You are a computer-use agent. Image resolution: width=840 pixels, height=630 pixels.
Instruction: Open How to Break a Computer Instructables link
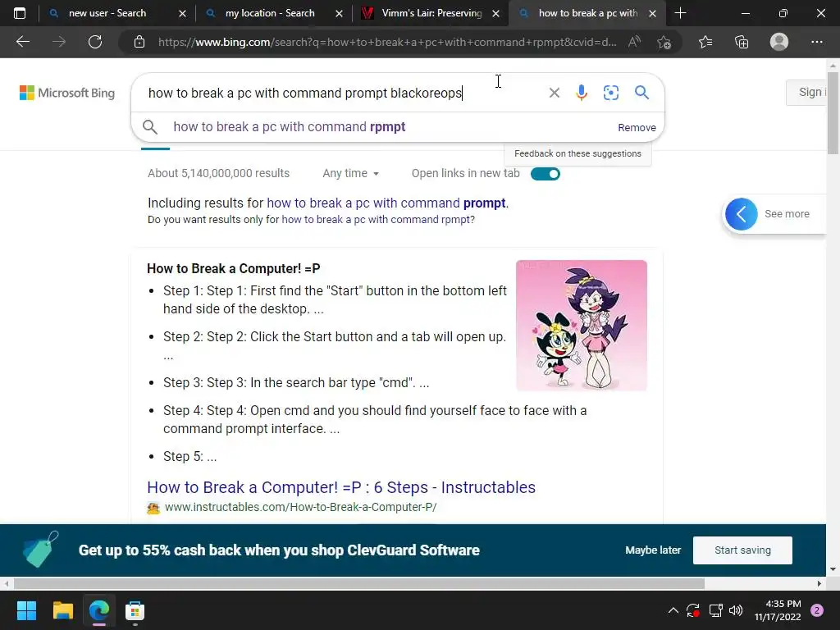click(341, 487)
